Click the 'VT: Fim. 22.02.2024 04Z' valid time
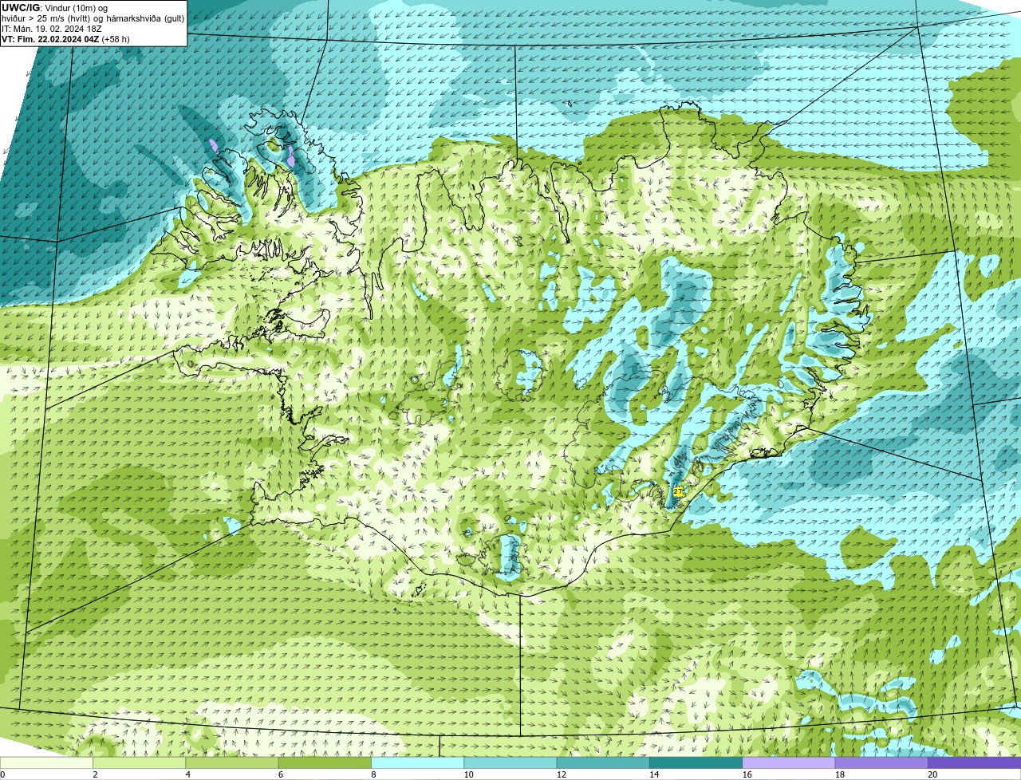1021x780 pixels. click(50, 38)
